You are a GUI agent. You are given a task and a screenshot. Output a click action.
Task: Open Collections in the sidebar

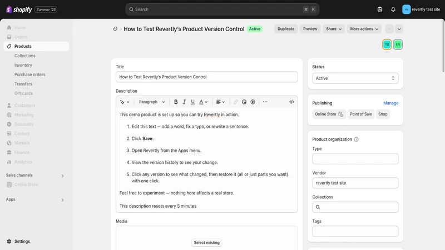(x=24, y=56)
